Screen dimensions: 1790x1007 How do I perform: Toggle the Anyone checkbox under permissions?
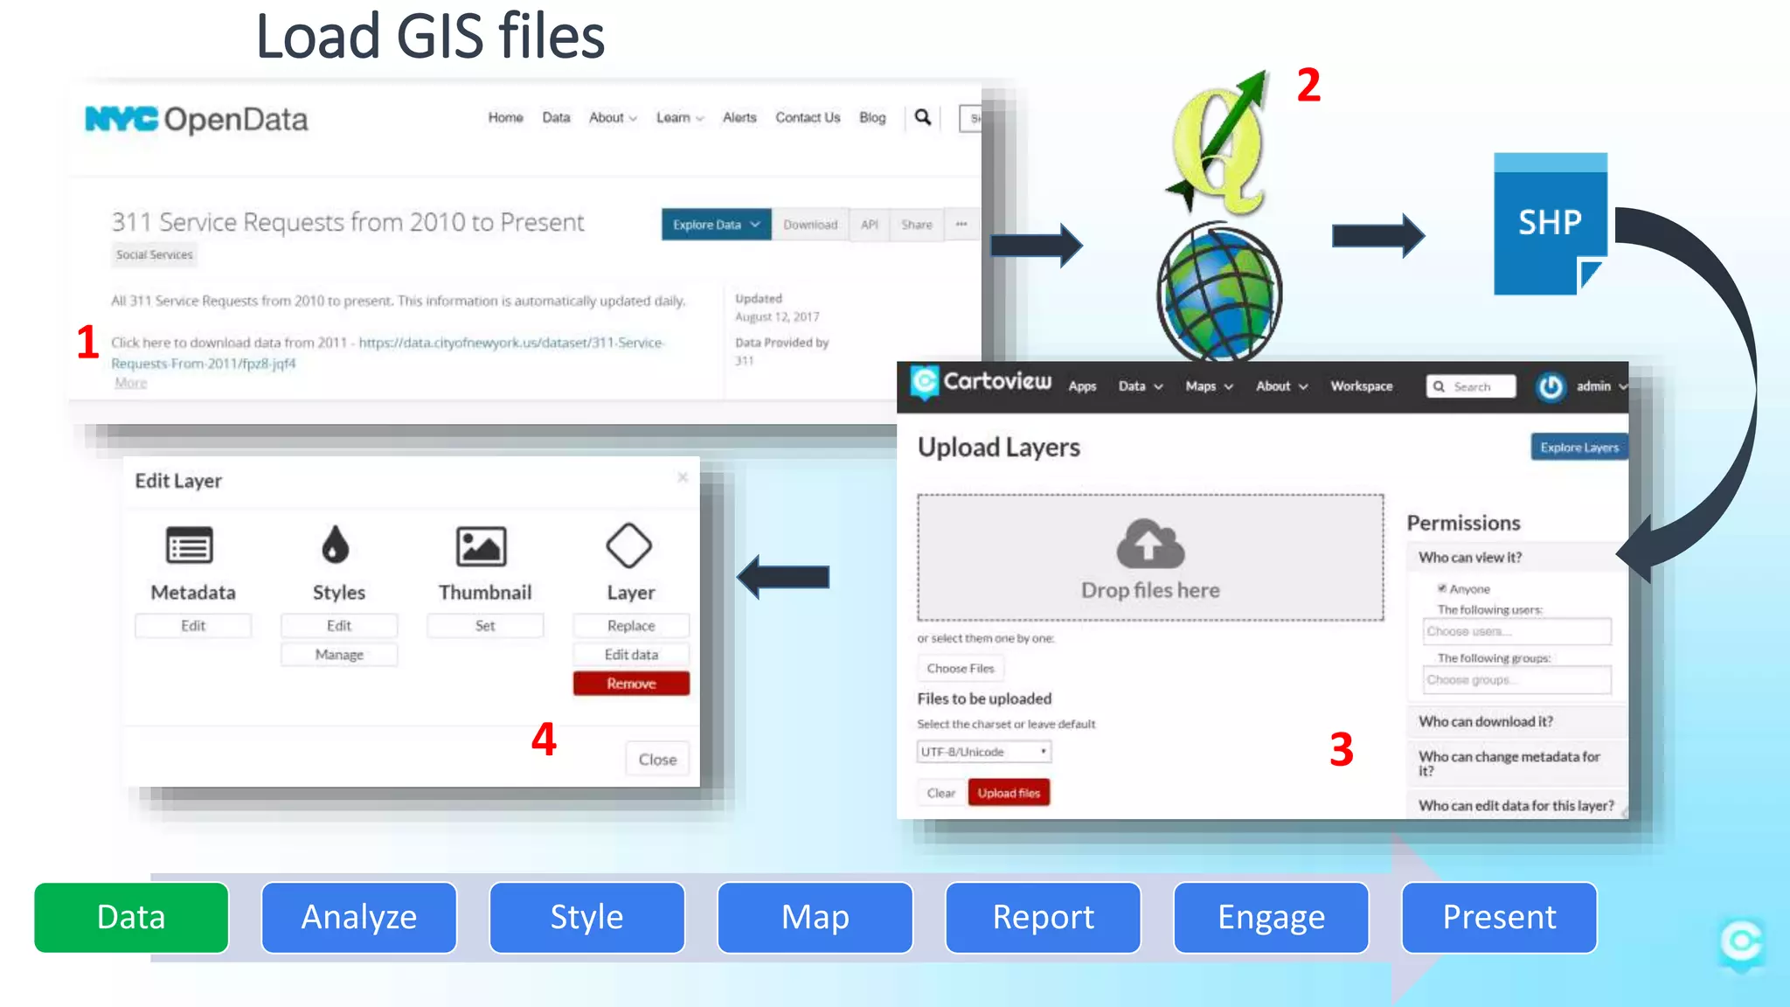[1442, 588]
